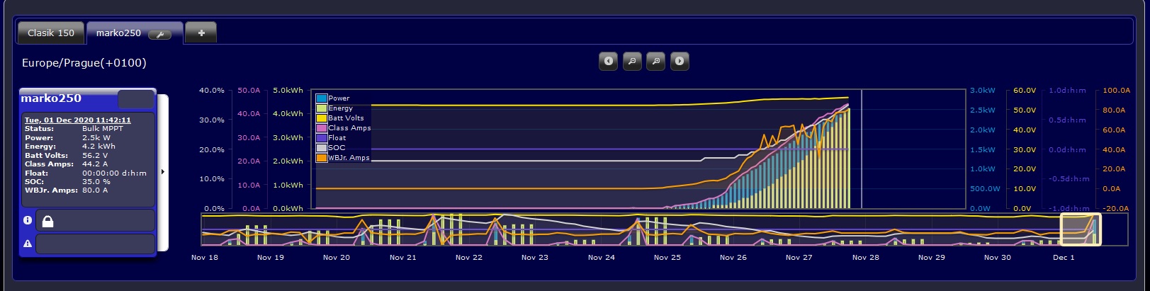Viewport: 1150px width, 291px height.
Task: Click the next time range arrow button
Action: tap(680, 62)
